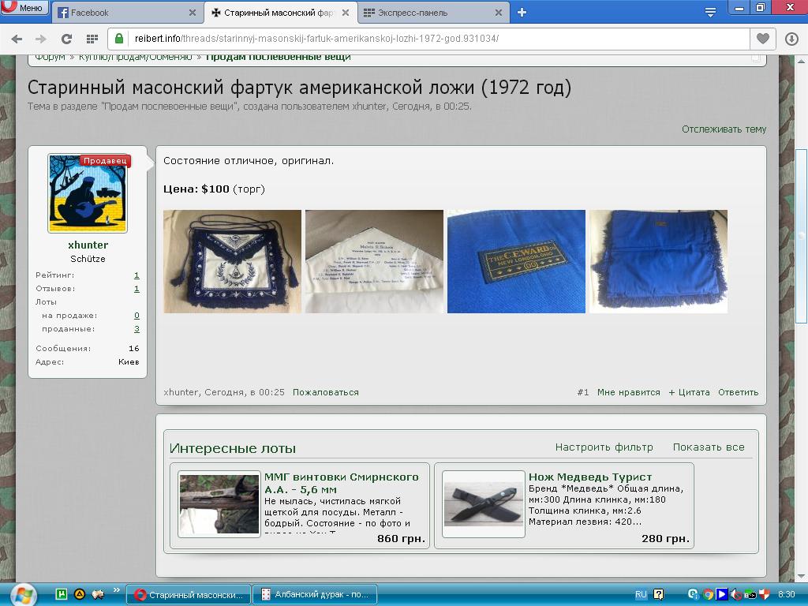Open yellow circle quick launch icon
This screenshot has height=606, width=808.
coord(80,594)
